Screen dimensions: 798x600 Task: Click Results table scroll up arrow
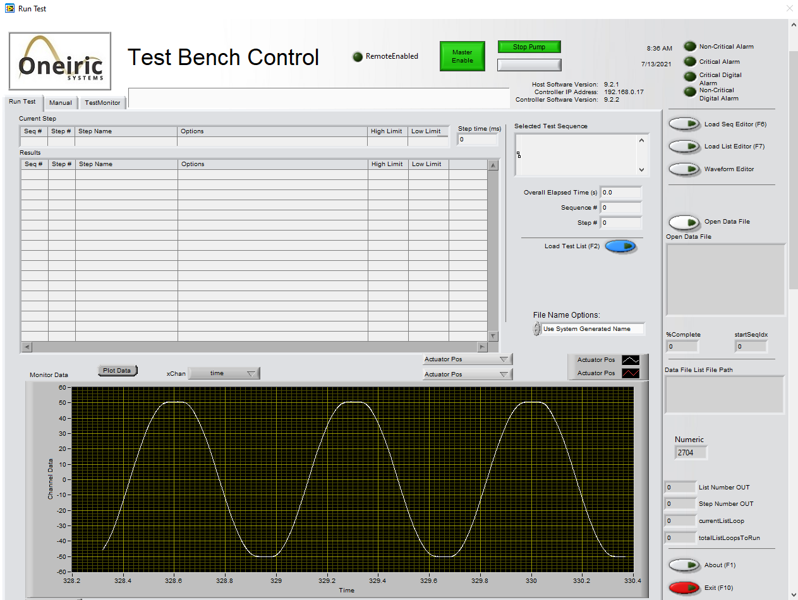click(x=493, y=165)
